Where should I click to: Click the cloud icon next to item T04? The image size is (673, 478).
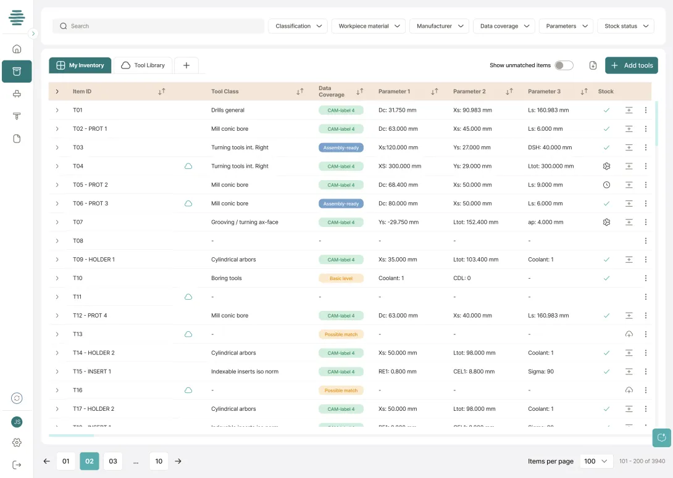189,166
